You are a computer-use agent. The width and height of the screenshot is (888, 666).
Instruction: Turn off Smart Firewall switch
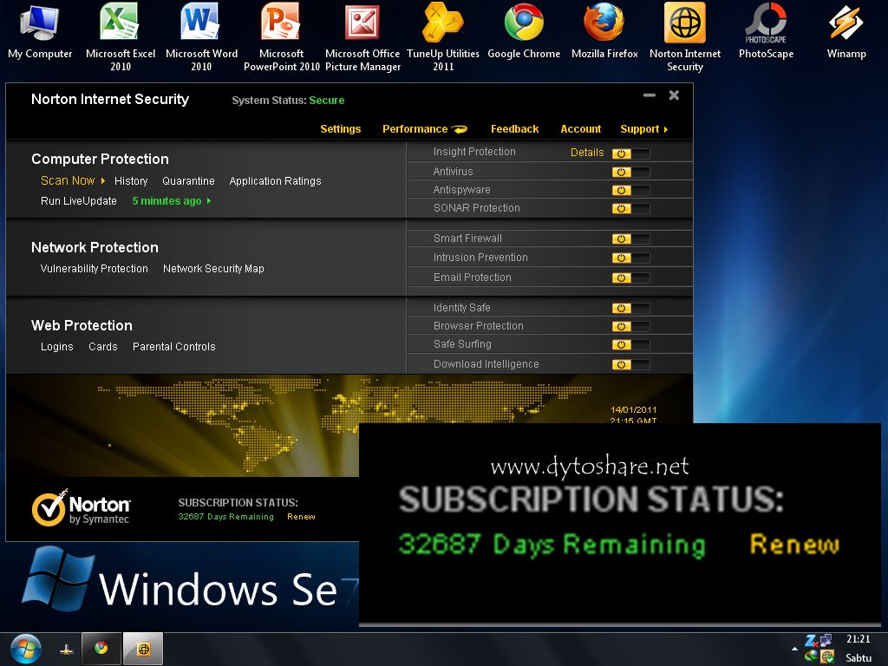pyautogui.click(x=631, y=239)
